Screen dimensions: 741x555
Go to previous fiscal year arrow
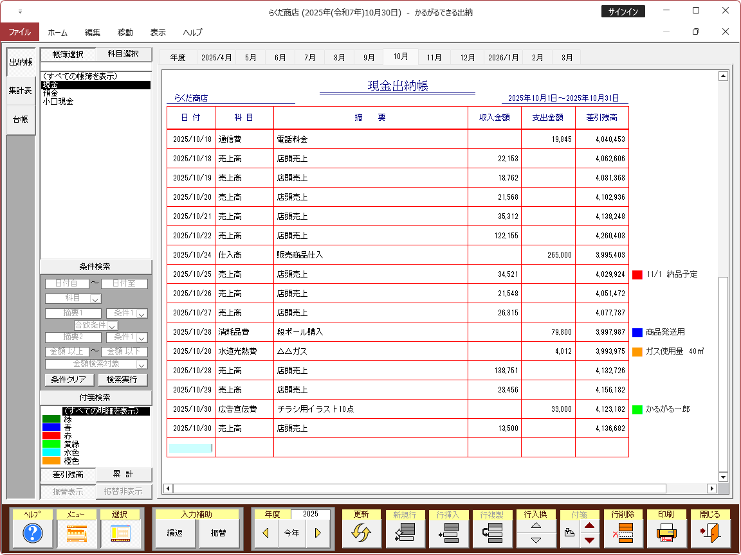coord(265,533)
